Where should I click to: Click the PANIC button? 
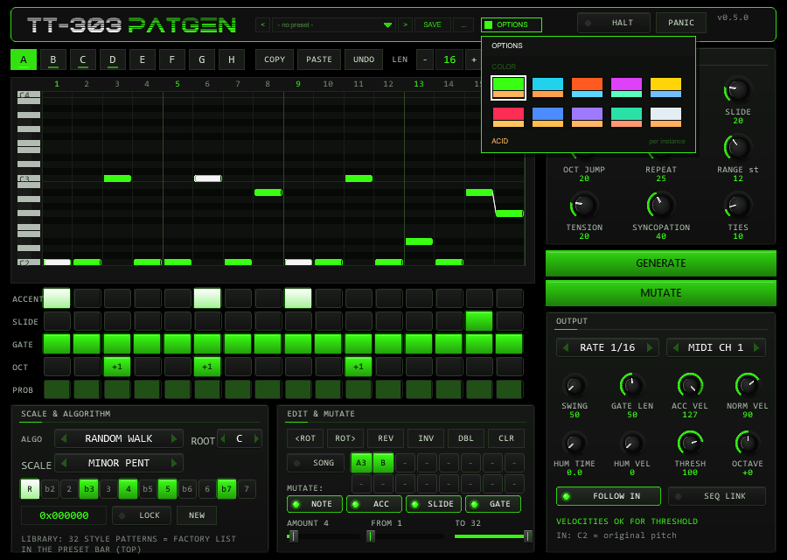(x=681, y=23)
